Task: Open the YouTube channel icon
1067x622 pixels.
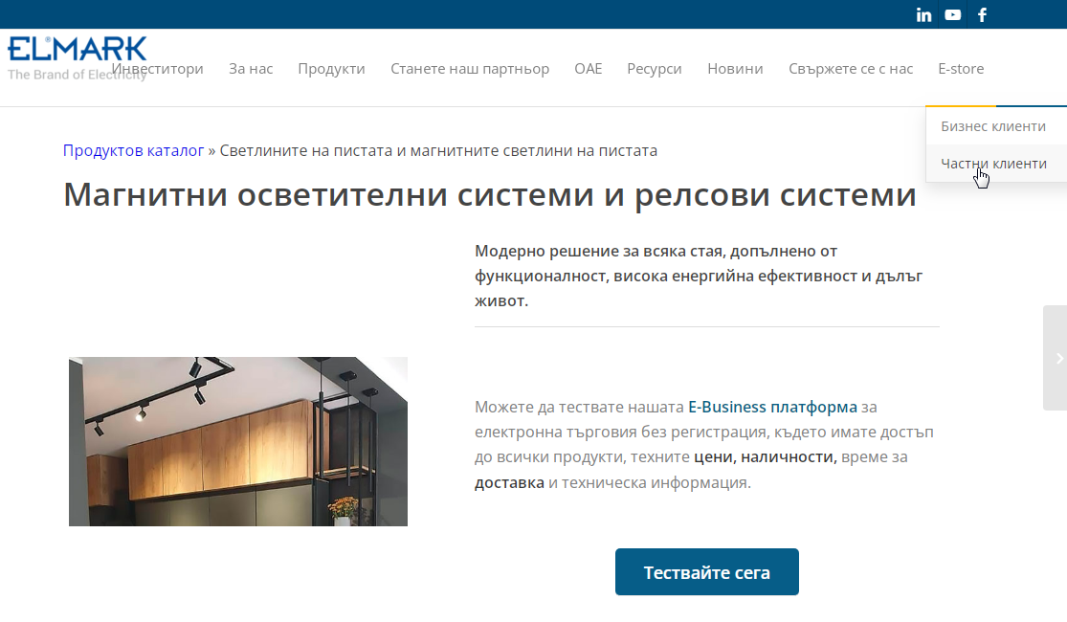Action: click(x=952, y=14)
